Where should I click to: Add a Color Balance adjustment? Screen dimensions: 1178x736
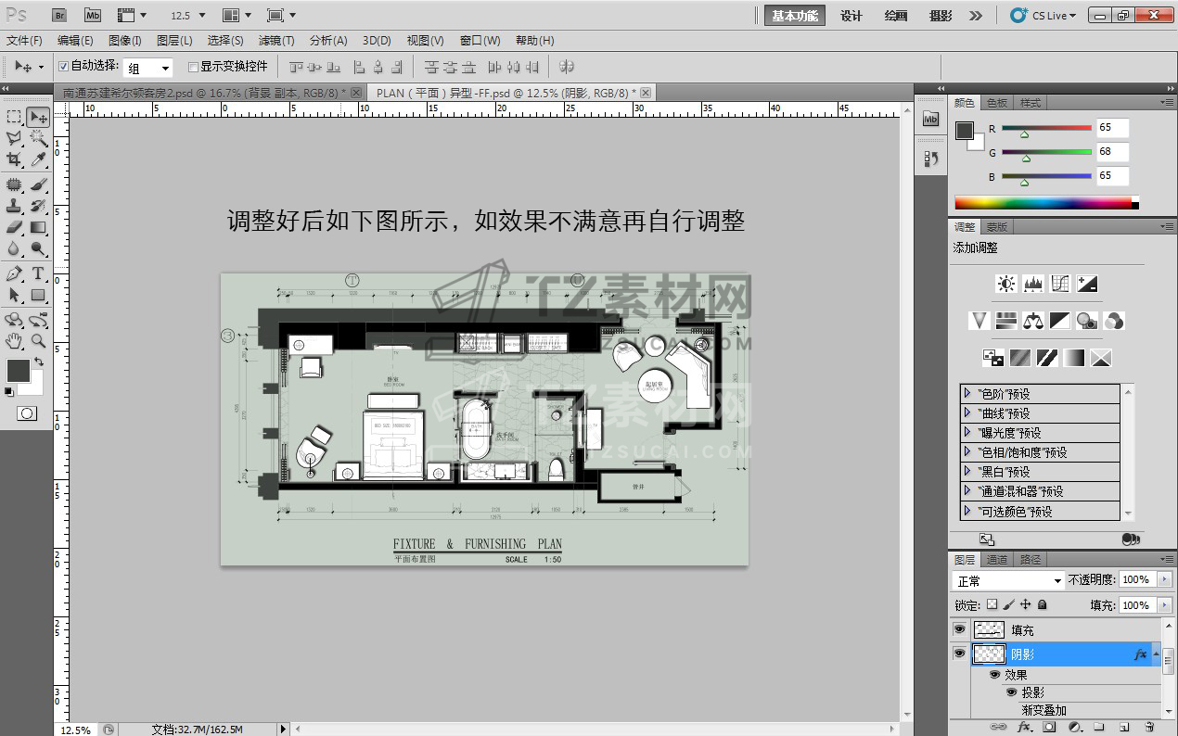(x=1033, y=321)
